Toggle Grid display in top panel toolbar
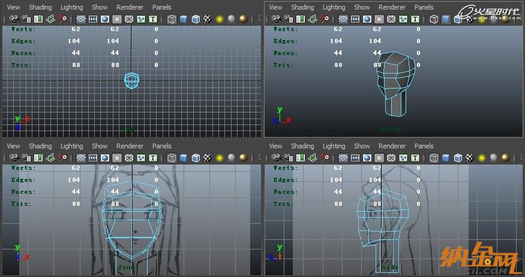This screenshot has height=277, width=525. pos(80,19)
